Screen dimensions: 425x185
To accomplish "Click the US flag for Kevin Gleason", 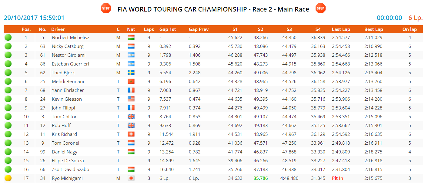I will [x=131, y=99].
